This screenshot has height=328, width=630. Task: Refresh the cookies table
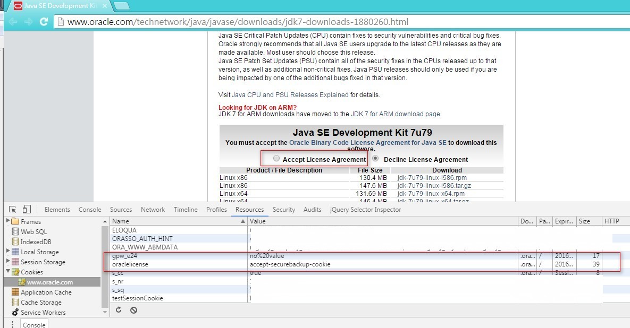click(119, 309)
